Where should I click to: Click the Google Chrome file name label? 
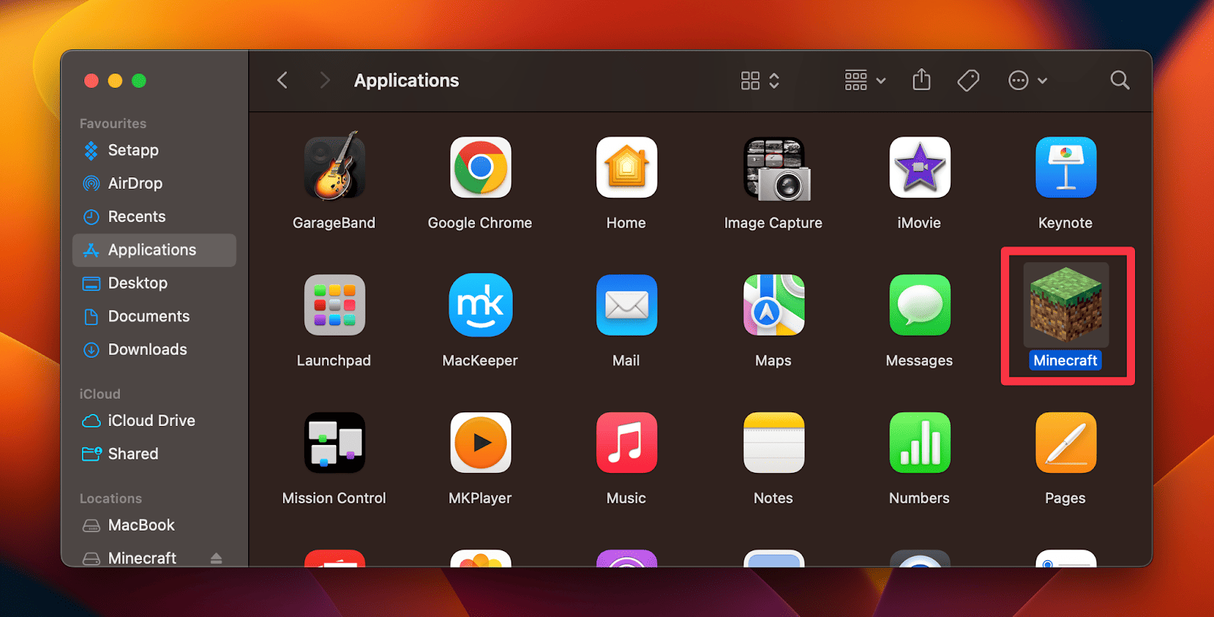click(480, 223)
